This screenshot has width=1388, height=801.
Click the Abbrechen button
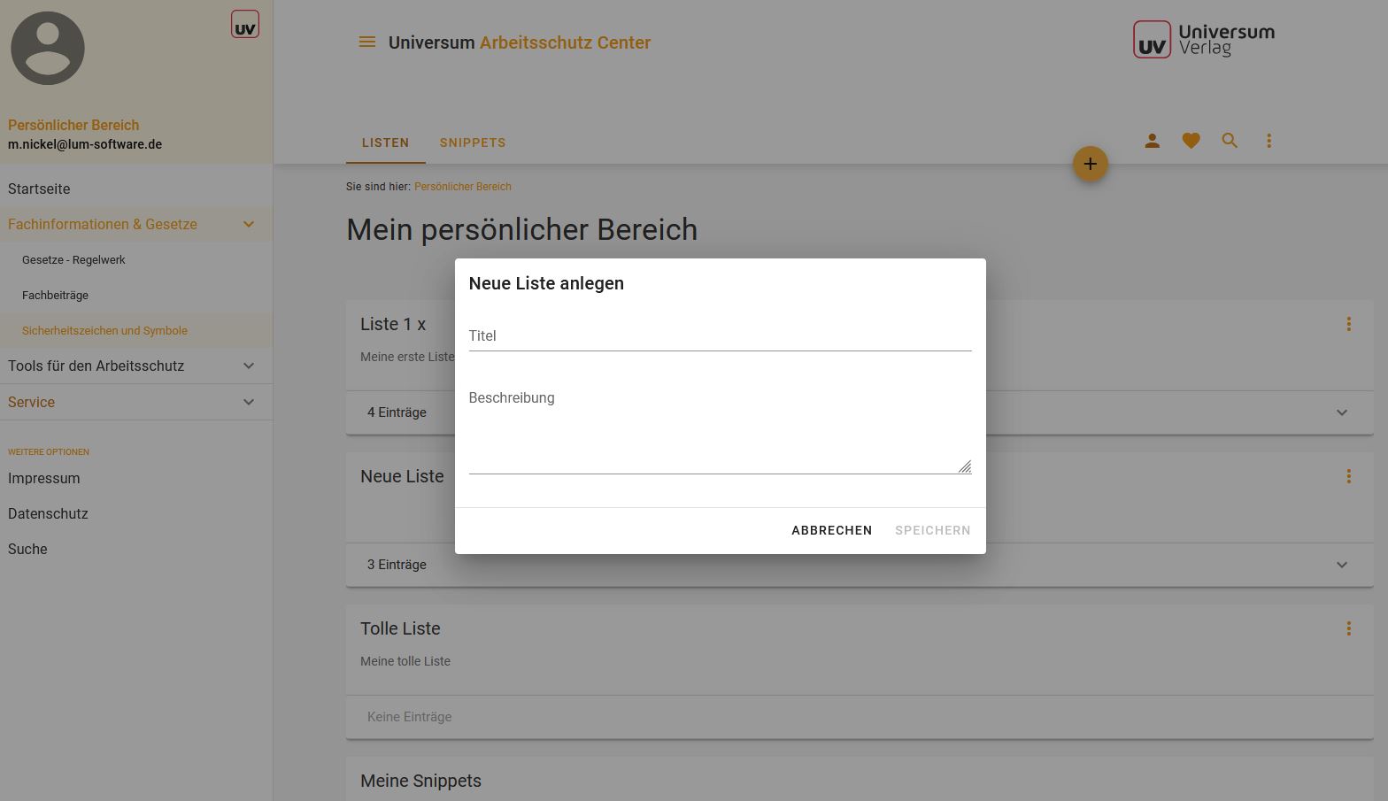[x=831, y=530]
